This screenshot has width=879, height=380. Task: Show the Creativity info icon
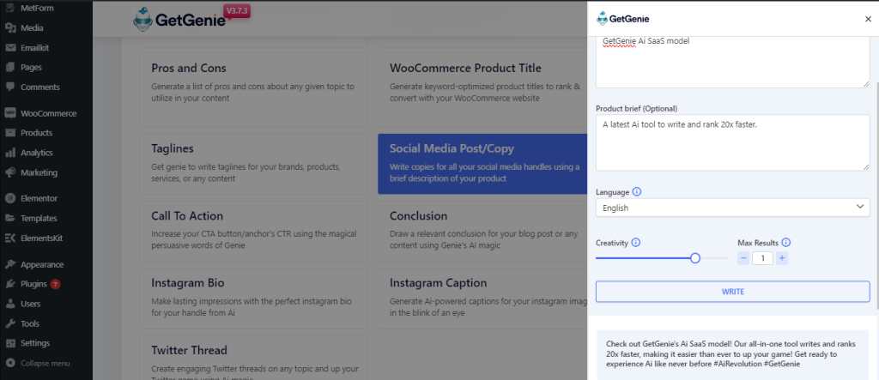pos(636,243)
